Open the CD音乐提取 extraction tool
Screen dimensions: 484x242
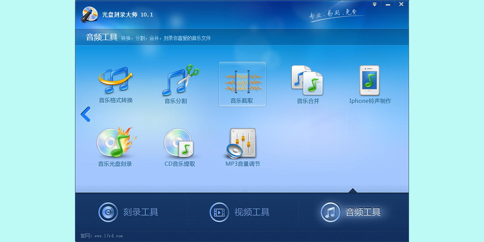click(x=179, y=144)
